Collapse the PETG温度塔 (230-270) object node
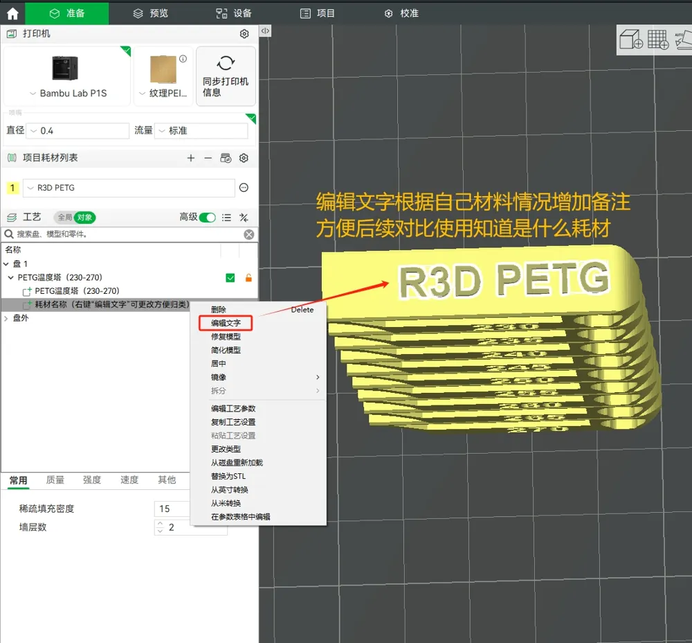The image size is (692, 643). [10, 278]
